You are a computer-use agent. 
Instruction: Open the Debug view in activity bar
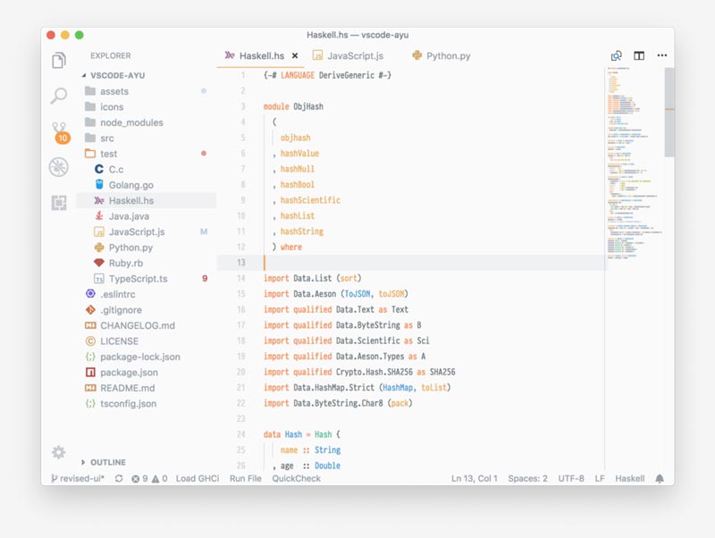pos(59,167)
